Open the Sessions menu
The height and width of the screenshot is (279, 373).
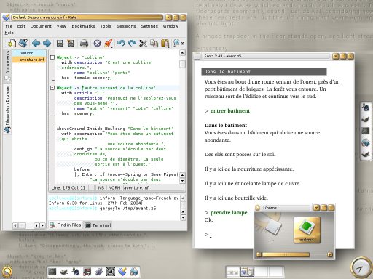[x=126, y=26]
